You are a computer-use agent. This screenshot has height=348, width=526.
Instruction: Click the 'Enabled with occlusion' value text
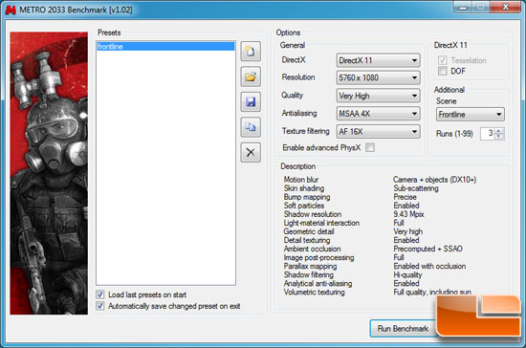coord(429,266)
